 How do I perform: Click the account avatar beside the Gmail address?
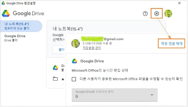[x=75, y=44]
